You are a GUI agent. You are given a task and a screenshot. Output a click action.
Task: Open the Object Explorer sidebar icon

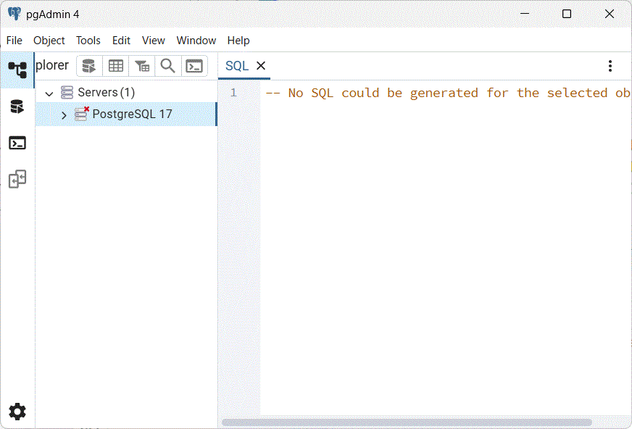(x=17, y=70)
